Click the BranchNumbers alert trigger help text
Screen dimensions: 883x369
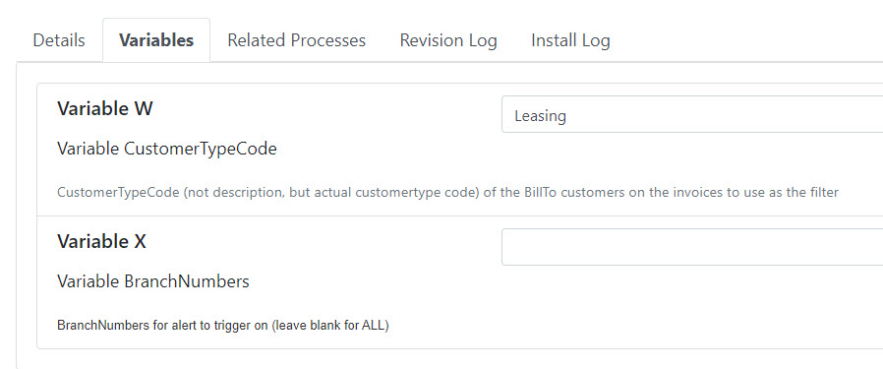click(x=223, y=326)
